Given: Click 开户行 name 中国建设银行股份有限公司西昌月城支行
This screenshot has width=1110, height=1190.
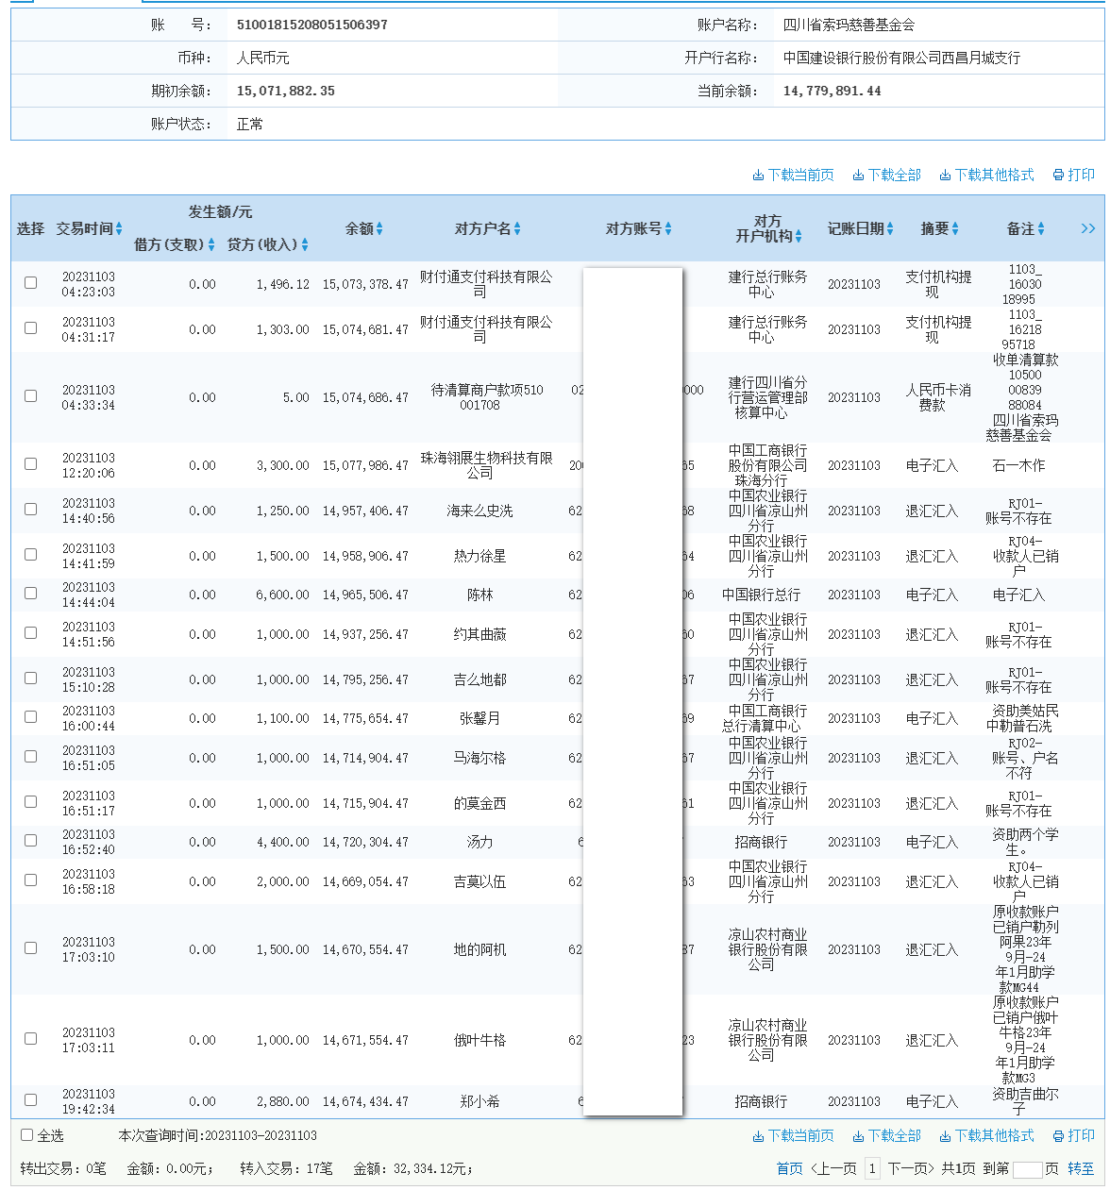Looking at the screenshot, I should tap(901, 58).
